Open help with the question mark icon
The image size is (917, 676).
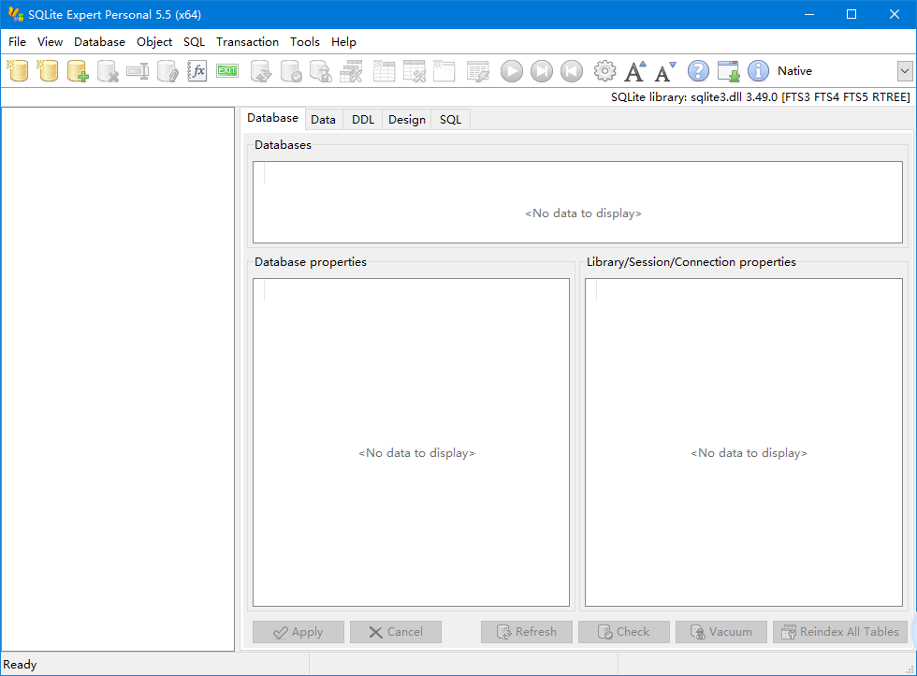coord(698,71)
